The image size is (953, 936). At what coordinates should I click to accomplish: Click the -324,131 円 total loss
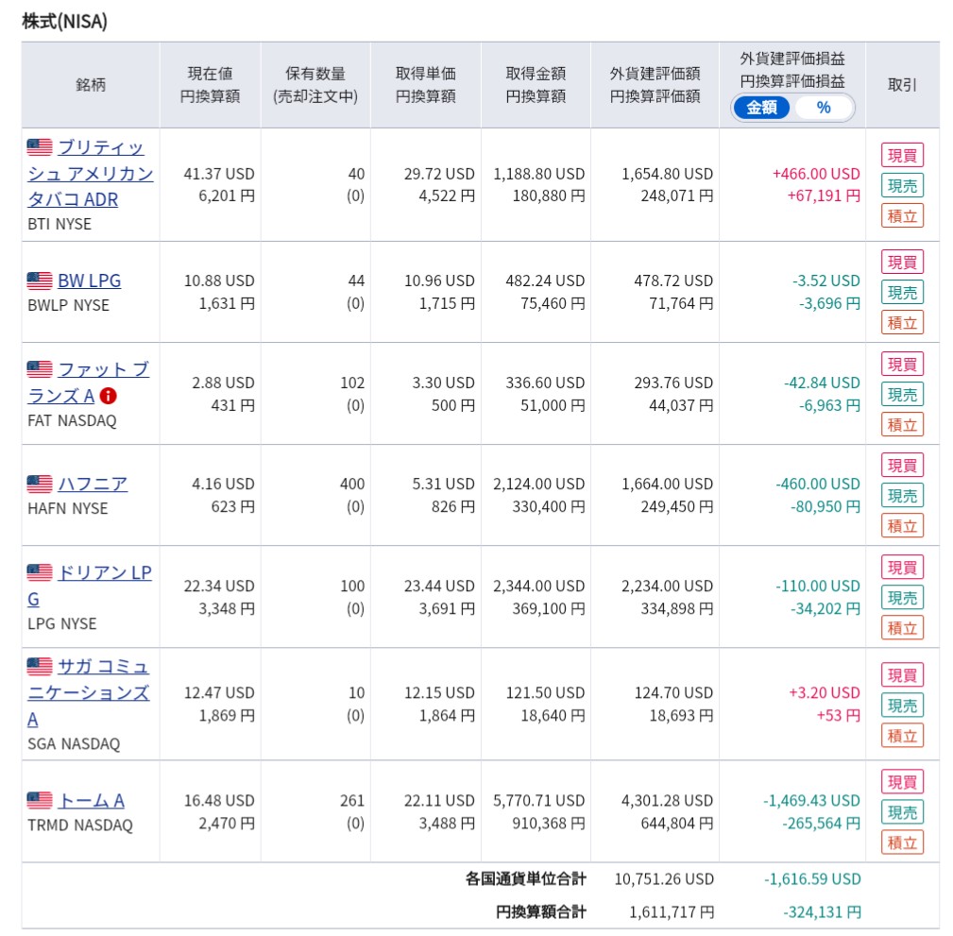(x=822, y=911)
